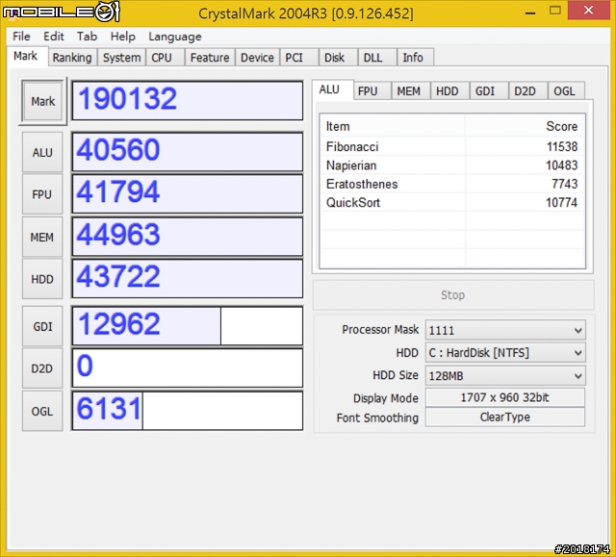
Task: Open the Help menu
Action: (x=122, y=37)
